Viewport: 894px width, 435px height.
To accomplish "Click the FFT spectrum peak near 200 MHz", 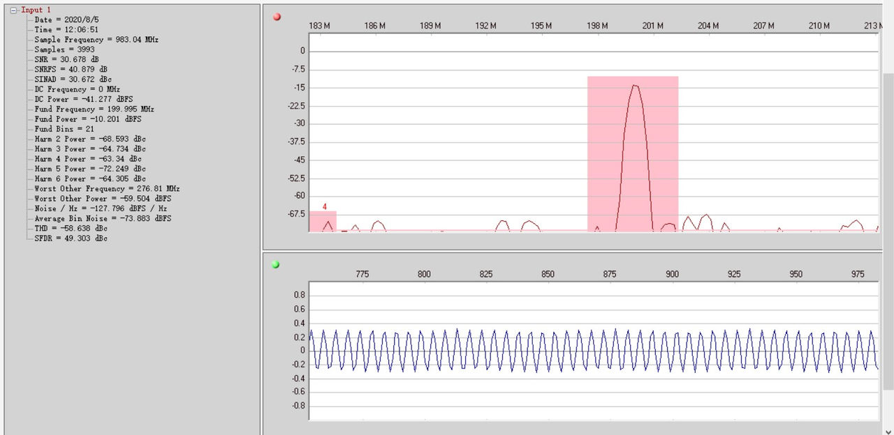I will (637, 87).
